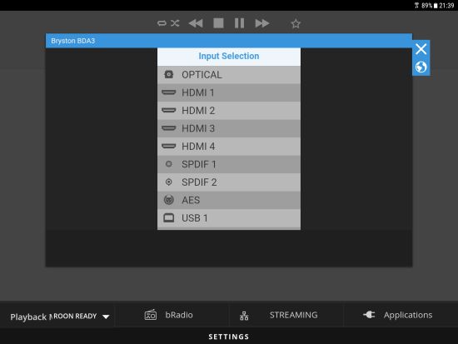Click the AES XLR connector icon
This screenshot has width=458, height=344.
169,200
